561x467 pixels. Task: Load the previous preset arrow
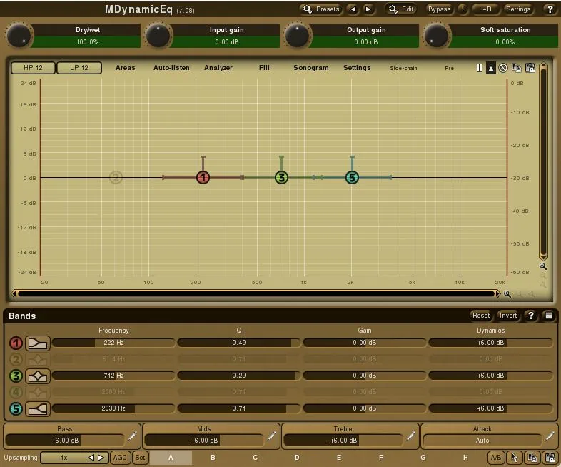[353, 9]
